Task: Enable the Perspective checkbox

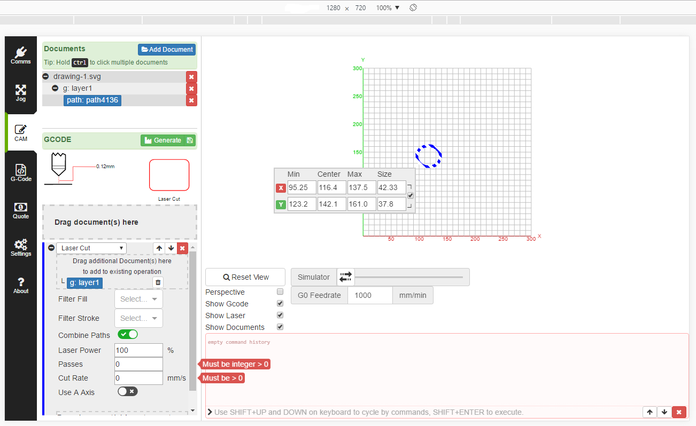Action: [280, 292]
